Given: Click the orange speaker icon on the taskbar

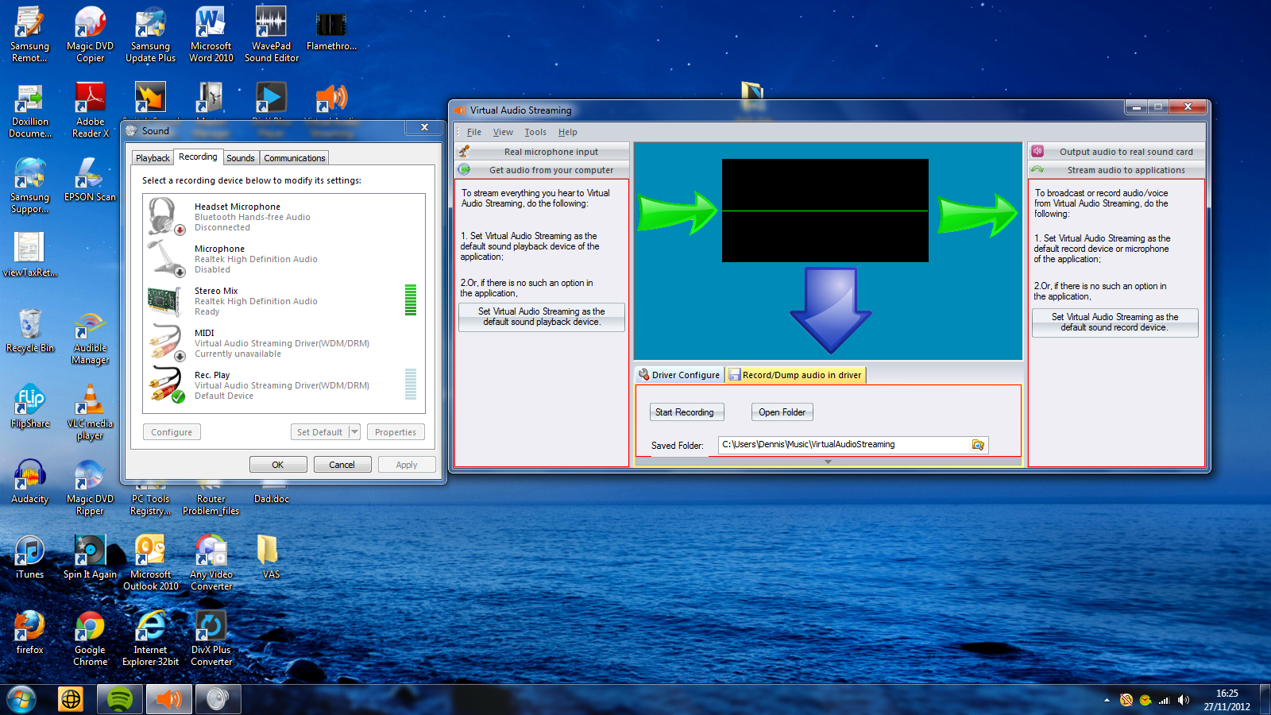Looking at the screenshot, I should pyautogui.click(x=168, y=698).
